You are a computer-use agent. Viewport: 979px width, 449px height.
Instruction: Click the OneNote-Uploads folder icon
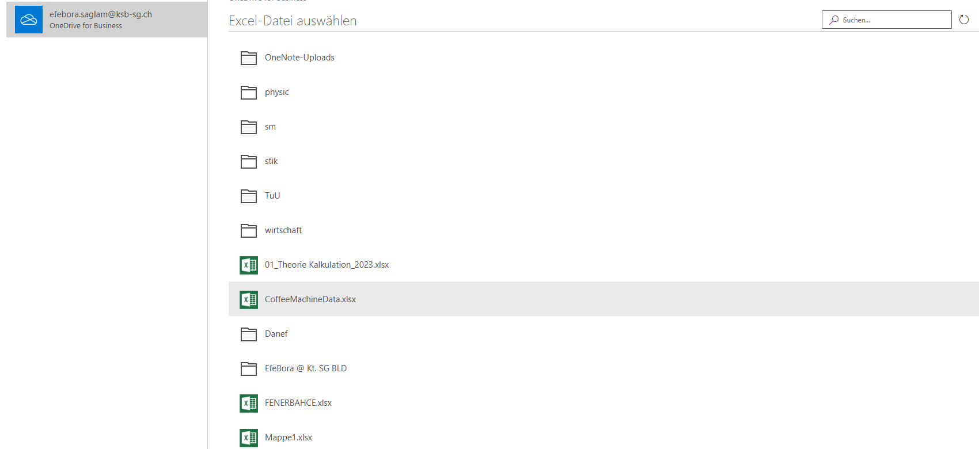point(249,58)
